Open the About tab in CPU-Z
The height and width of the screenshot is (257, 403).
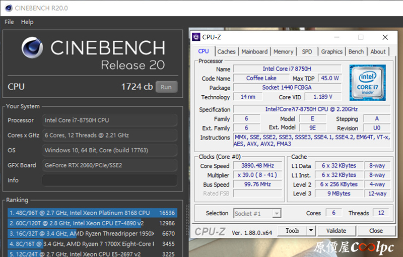(378, 52)
